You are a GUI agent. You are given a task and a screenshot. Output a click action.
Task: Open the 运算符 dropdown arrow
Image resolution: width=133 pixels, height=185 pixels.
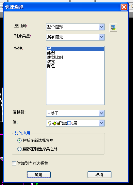pyautogui.click(x=101, y=113)
